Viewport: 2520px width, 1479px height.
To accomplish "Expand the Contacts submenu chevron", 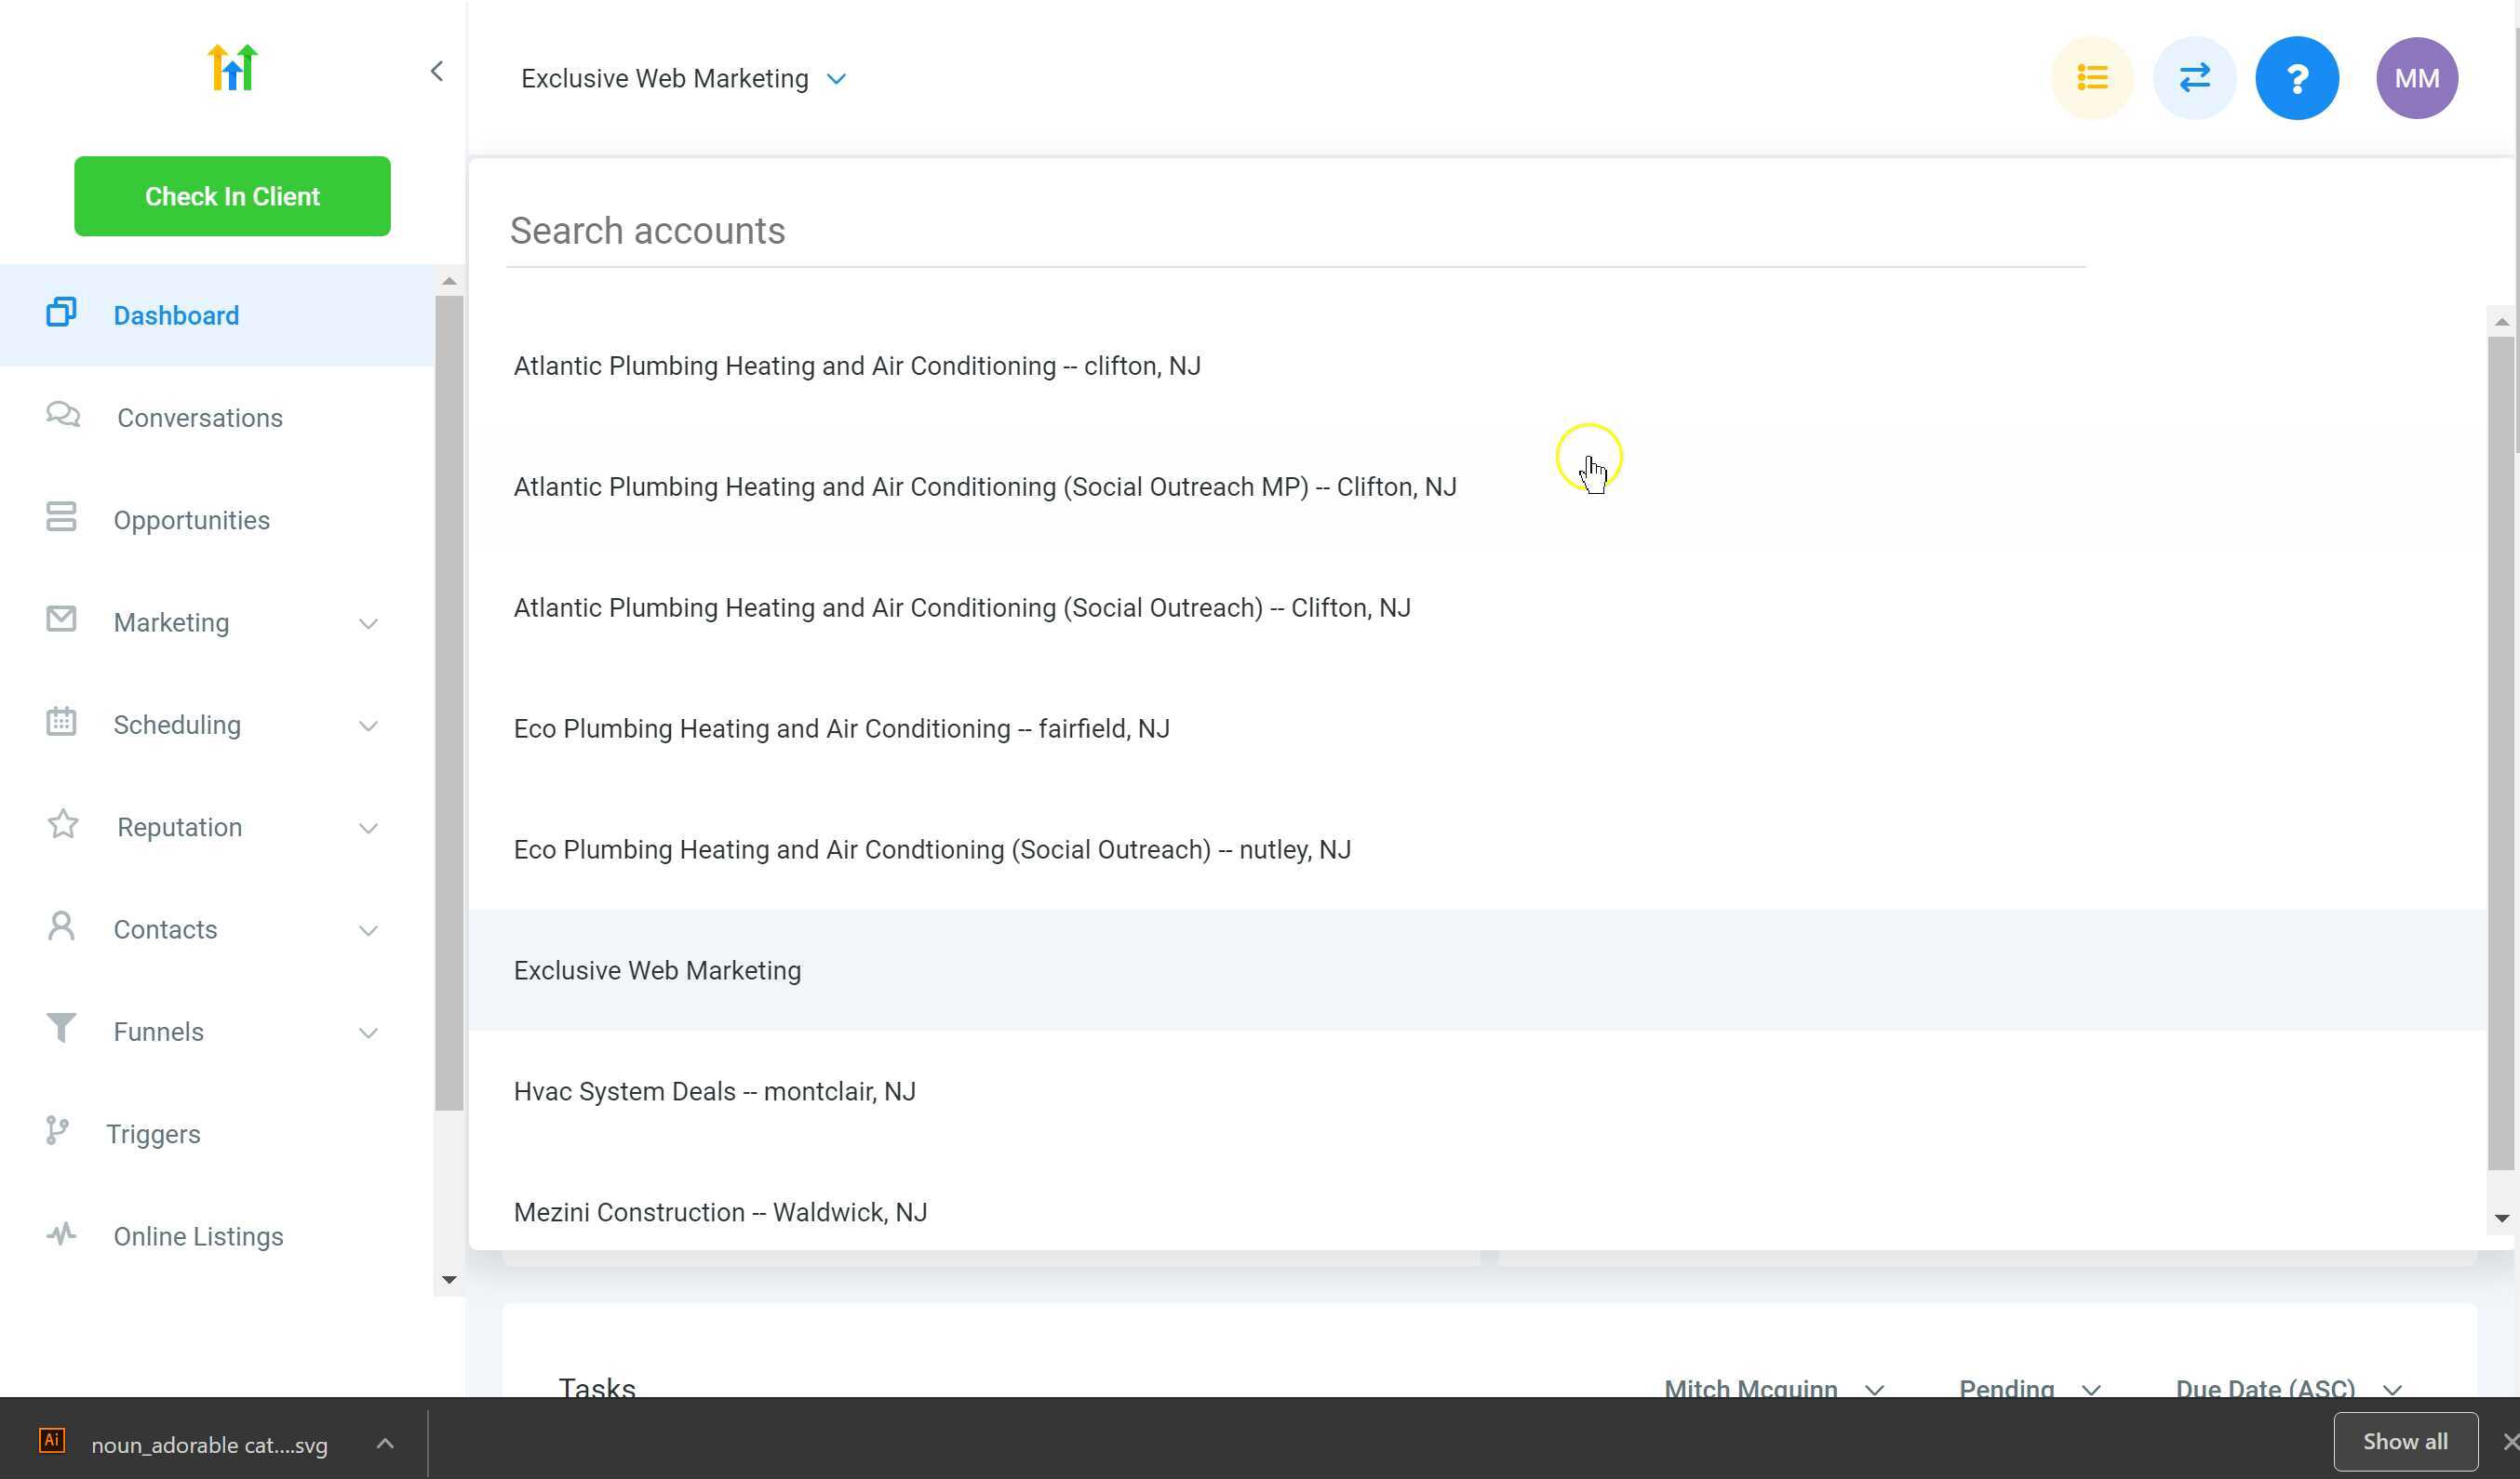I will [368, 930].
